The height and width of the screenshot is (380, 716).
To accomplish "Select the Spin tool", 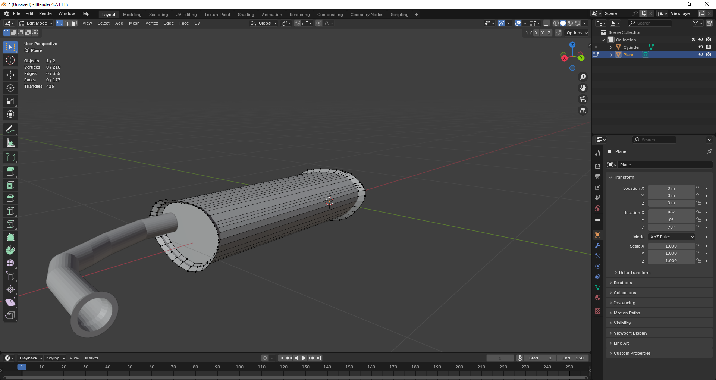I will [10, 250].
